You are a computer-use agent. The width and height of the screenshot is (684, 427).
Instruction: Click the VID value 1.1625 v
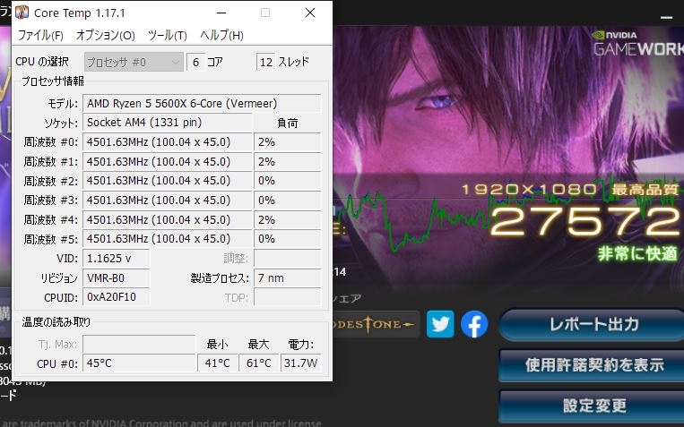(x=116, y=259)
